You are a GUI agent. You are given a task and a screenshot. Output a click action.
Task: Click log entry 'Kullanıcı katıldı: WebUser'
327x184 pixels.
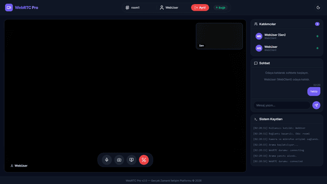[x=279, y=128]
